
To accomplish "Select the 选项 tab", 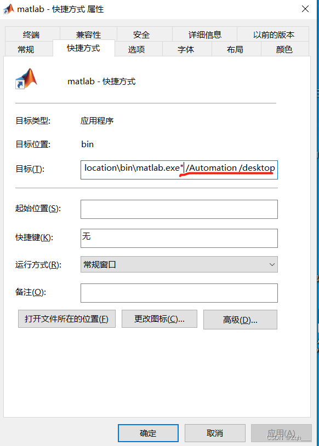I will pyautogui.click(x=136, y=49).
